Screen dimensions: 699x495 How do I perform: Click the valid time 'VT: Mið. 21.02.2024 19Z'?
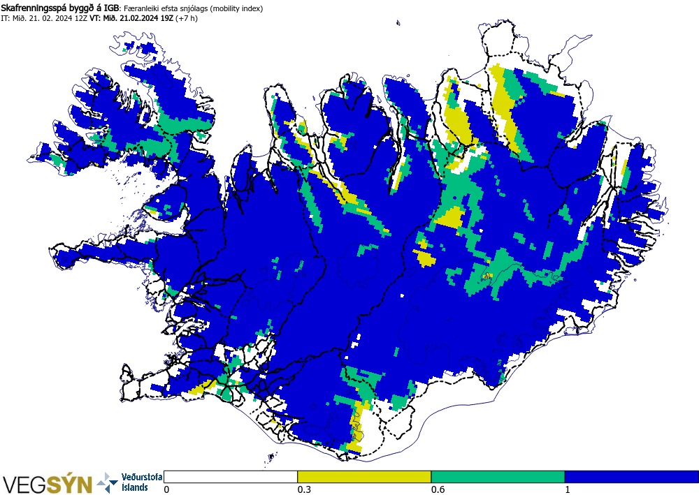point(131,18)
